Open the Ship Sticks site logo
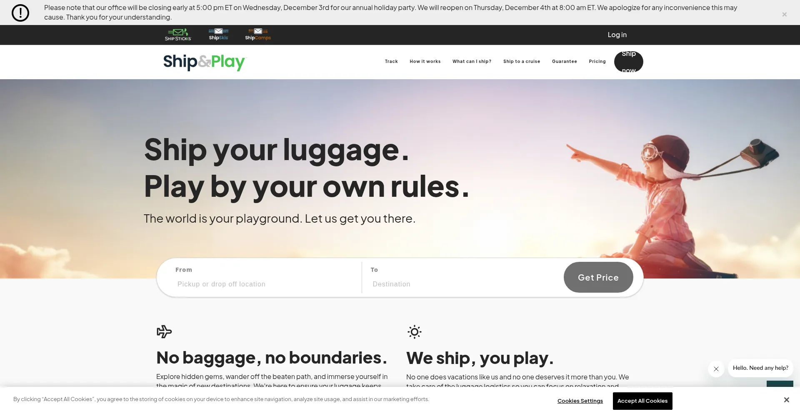 pos(178,35)
